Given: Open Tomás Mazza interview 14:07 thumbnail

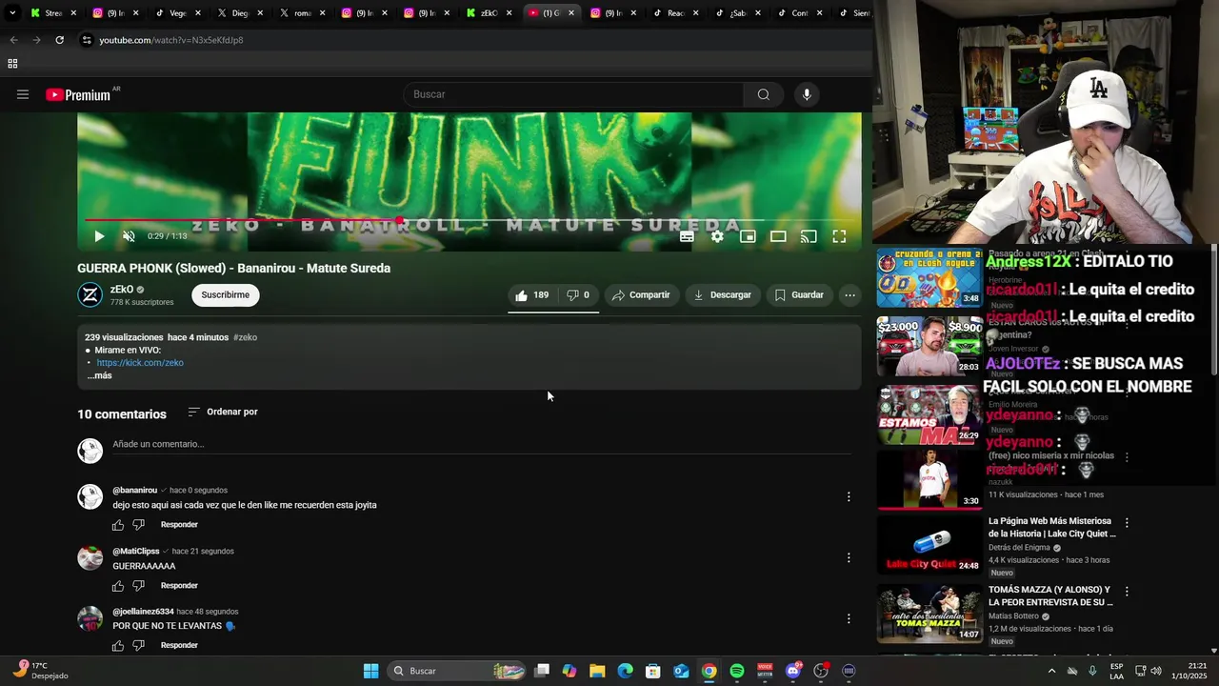Looking at the screenshot, I should coord(929,614).
